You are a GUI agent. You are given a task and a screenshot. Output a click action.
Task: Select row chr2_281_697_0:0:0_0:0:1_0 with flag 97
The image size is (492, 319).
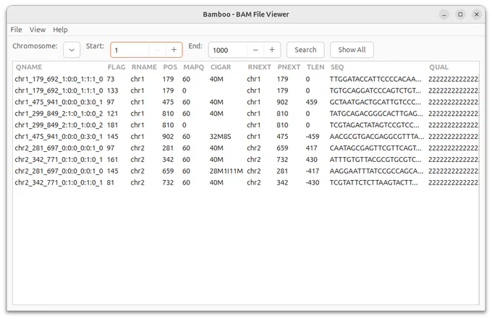click(x=246, y=148)
